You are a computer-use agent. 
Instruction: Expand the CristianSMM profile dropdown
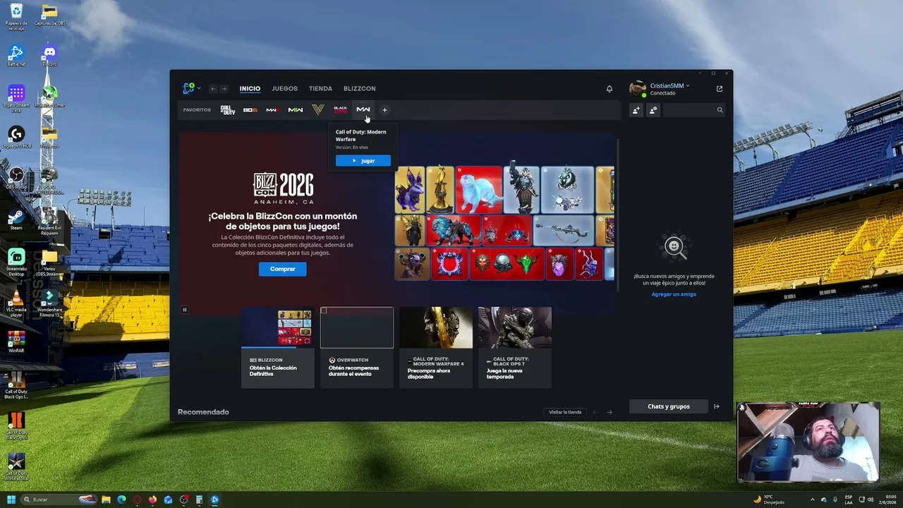coord(669,86)
